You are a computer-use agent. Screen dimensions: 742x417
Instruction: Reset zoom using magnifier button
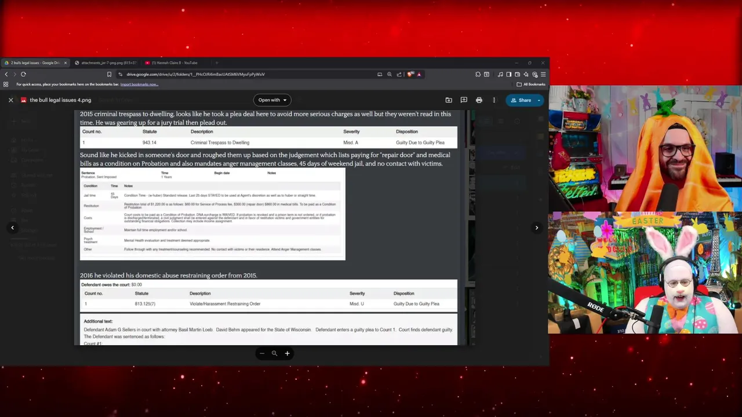[x=274, y=353]
